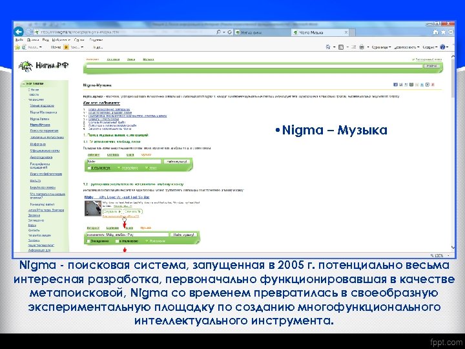Tick the Объединение checkbox in lower example
465x349 pixels.
tap(88, 241)
